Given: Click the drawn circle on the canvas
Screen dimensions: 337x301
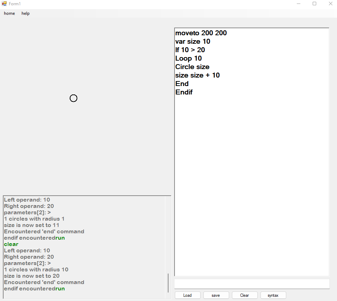Looking at the screenshot, I should point(73,98).
